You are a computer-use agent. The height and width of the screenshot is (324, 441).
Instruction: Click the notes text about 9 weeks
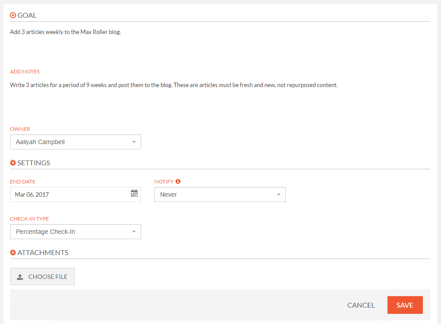coord(174,85)
